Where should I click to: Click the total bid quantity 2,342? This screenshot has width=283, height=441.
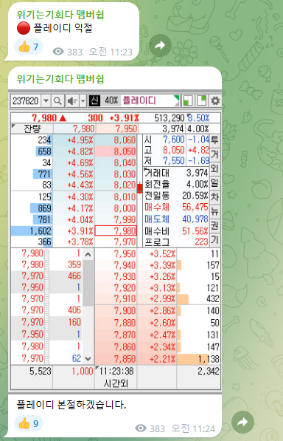point(209,372)
